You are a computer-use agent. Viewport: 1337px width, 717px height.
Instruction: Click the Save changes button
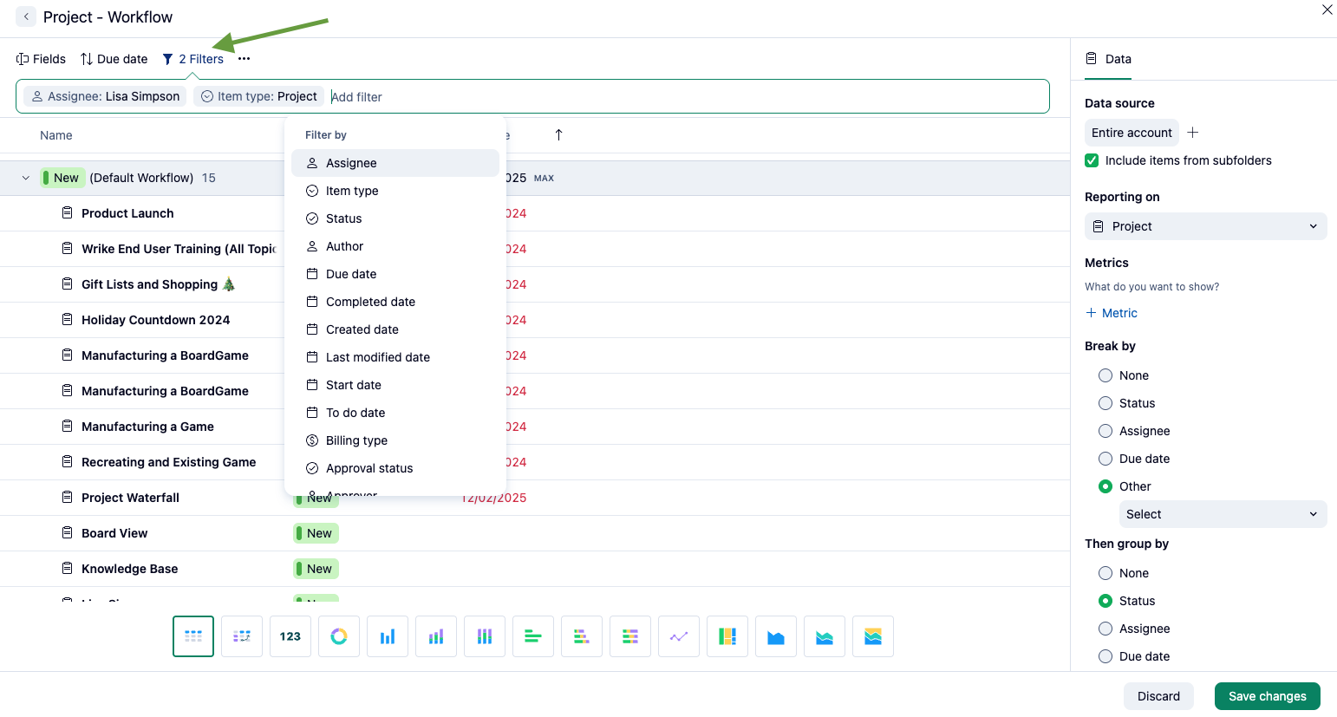click(1267, 696)
